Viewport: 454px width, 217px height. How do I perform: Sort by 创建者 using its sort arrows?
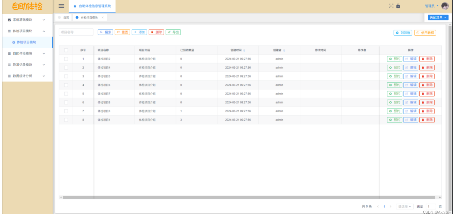pyautogui.click(x=284, y=50)
